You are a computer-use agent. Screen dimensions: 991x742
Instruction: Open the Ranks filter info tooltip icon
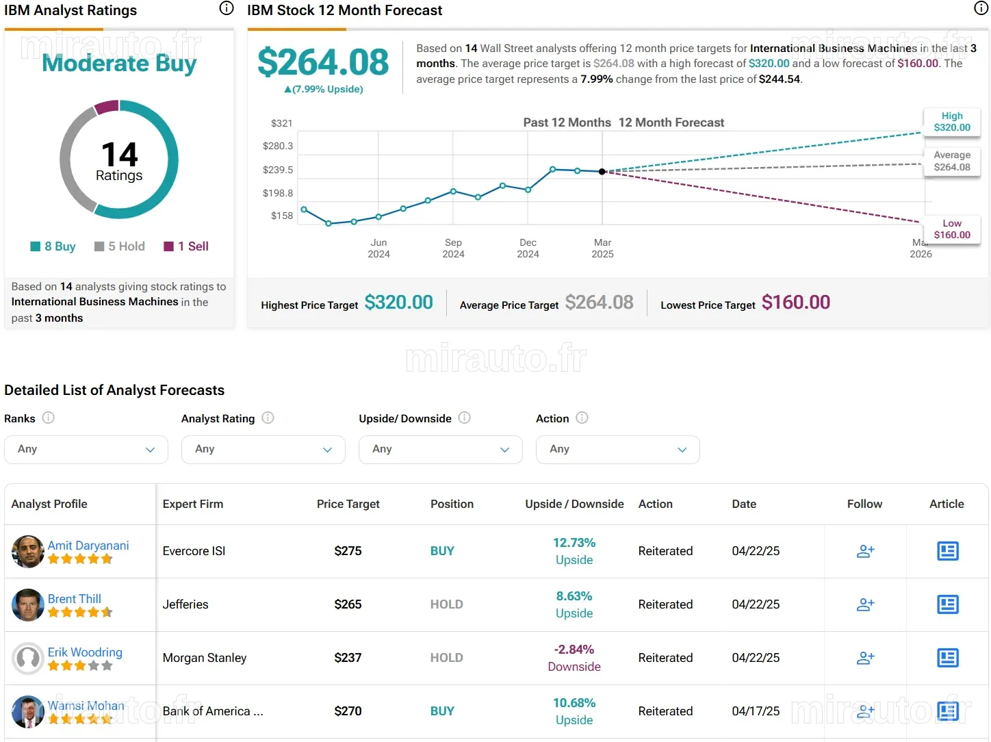(x=49, y=418)
